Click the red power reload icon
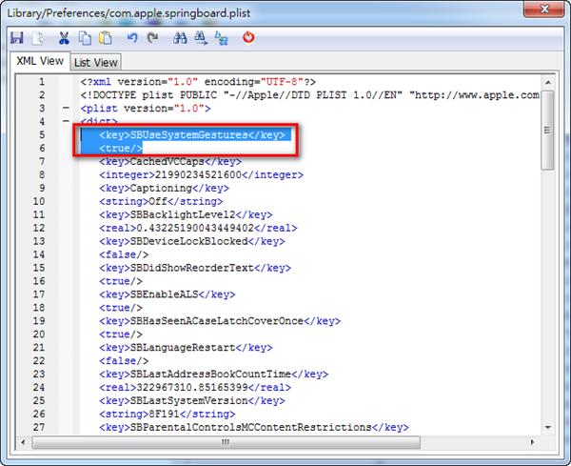The height and width of the screenshot is (466, 571). [248, 37]
